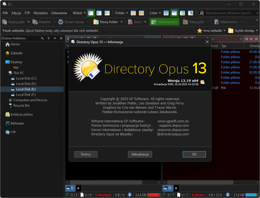Toggle dual vertical Lister layout icon
The width and height of the screenshot is (260, 198).
[174, 13]
